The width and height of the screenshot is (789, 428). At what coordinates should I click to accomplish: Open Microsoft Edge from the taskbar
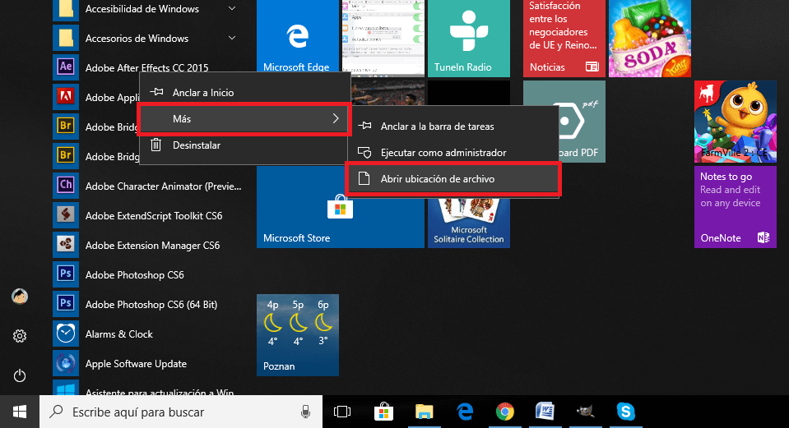pyautogui.click(x=465, y=412)
